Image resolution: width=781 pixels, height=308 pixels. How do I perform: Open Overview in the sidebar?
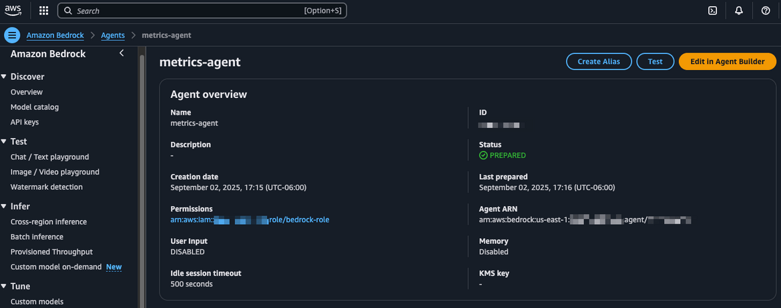pos(27,92)
